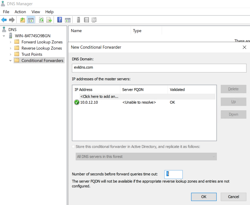
Task: Confirm the forwarder with OK button
Action: 204,197
